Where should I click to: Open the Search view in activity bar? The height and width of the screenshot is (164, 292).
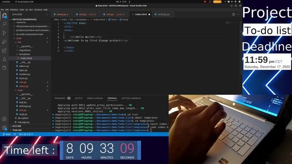(x=4, y=24)
